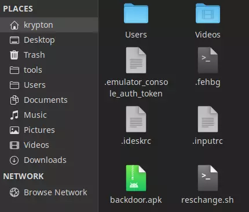The height and width of the screenshot is (212, 249).
Task: Click the PLACES section header
Action: (x=18, y=9)
